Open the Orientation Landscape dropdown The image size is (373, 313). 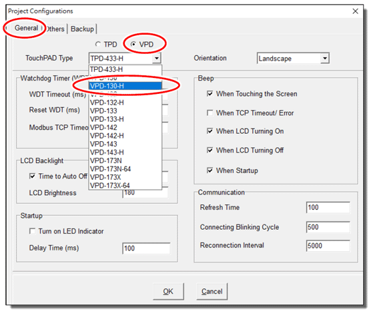click(293, 59)
